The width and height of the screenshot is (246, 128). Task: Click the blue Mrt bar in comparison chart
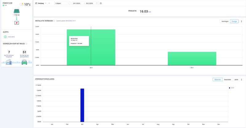tap(82, 105)
